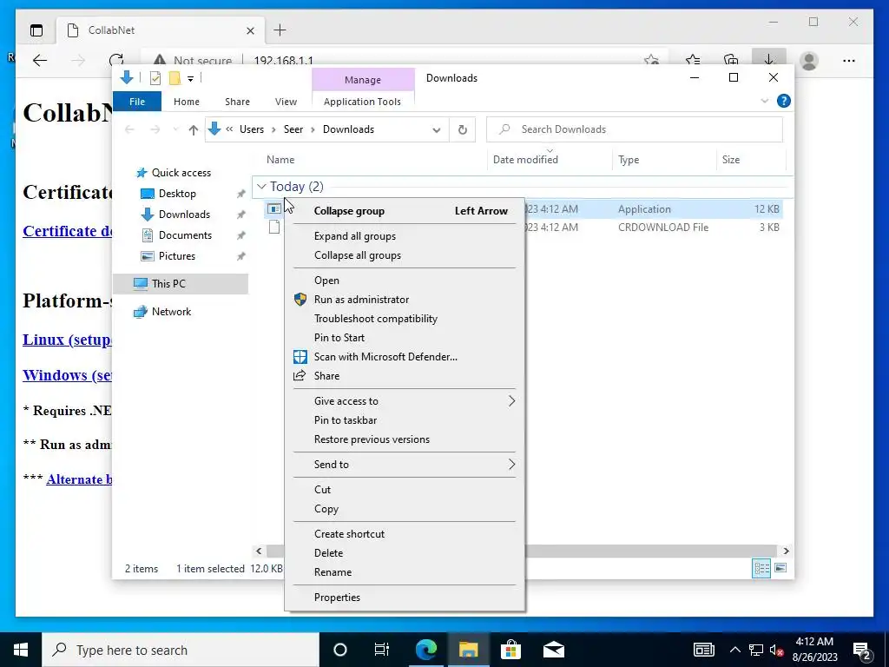Select Pin to taskbar
889x667 pixels.
(346, 420)
